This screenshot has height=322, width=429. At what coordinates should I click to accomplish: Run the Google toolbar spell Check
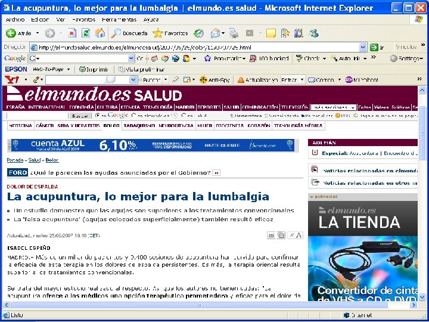pos(308,58)
